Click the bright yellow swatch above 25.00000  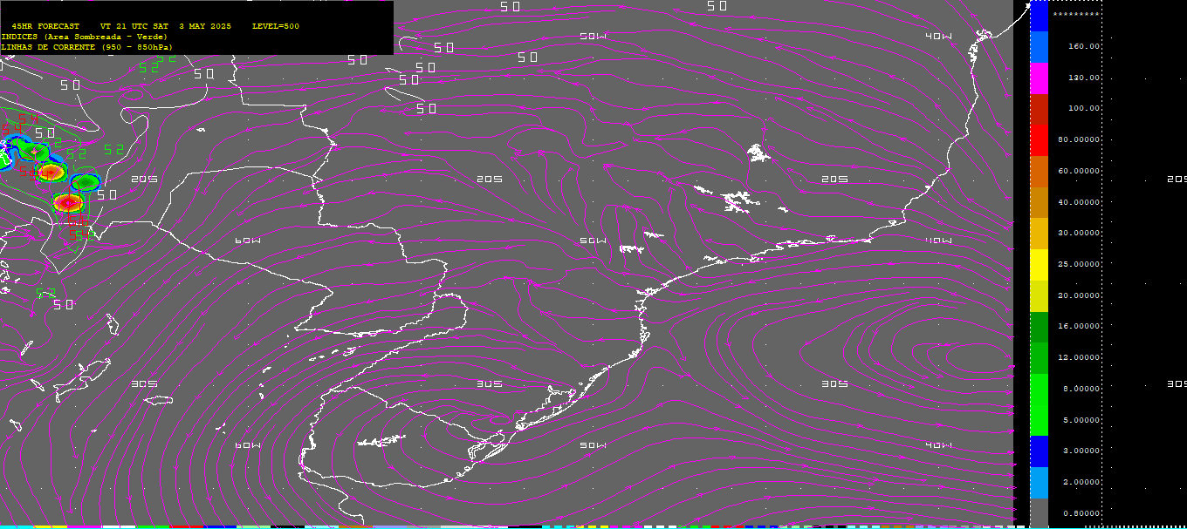coord(1039,265)
